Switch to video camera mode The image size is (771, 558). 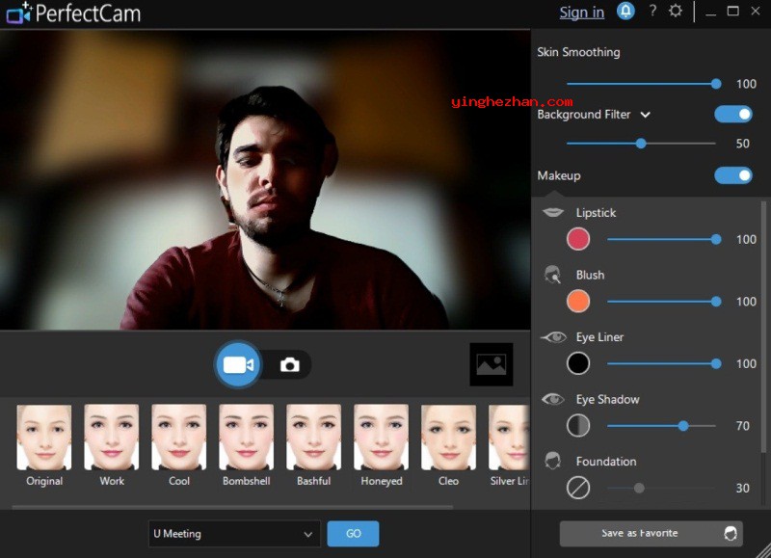(x=238, y=365)
